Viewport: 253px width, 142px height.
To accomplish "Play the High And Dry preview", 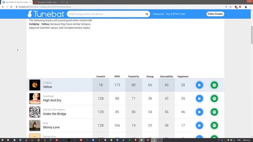I will (x=199, y=99).
